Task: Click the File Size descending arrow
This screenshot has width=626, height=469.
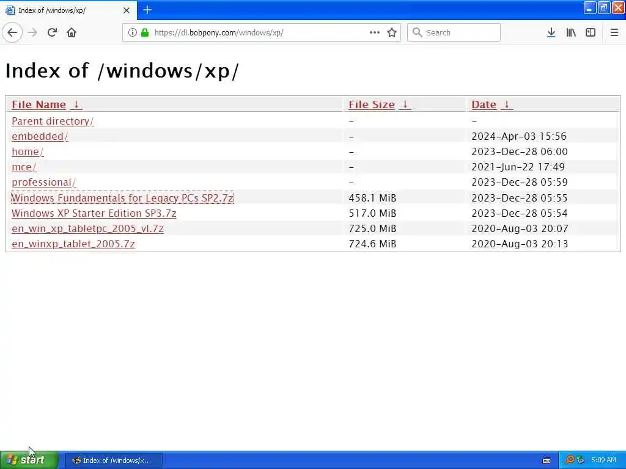Action: click(405, 104)
